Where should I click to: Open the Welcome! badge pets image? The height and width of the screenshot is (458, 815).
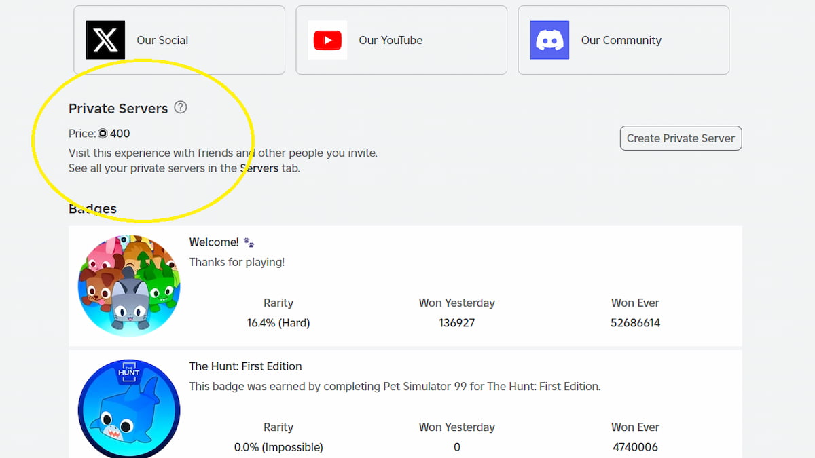(129, 286)
